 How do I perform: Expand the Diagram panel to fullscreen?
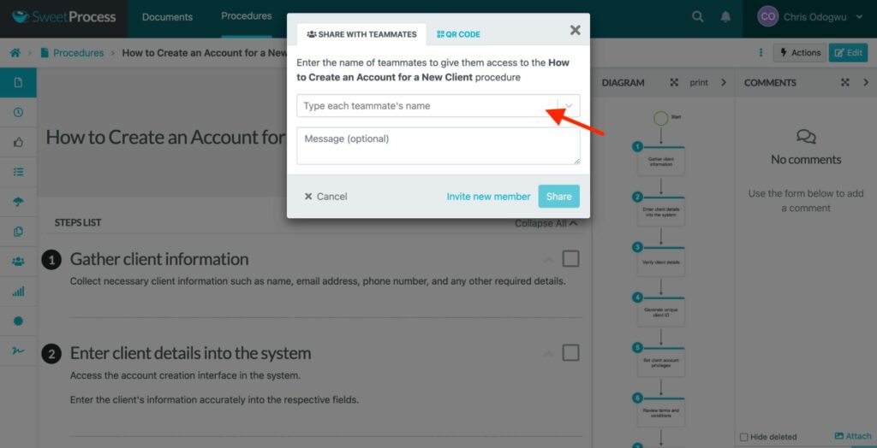pos(674,83)
